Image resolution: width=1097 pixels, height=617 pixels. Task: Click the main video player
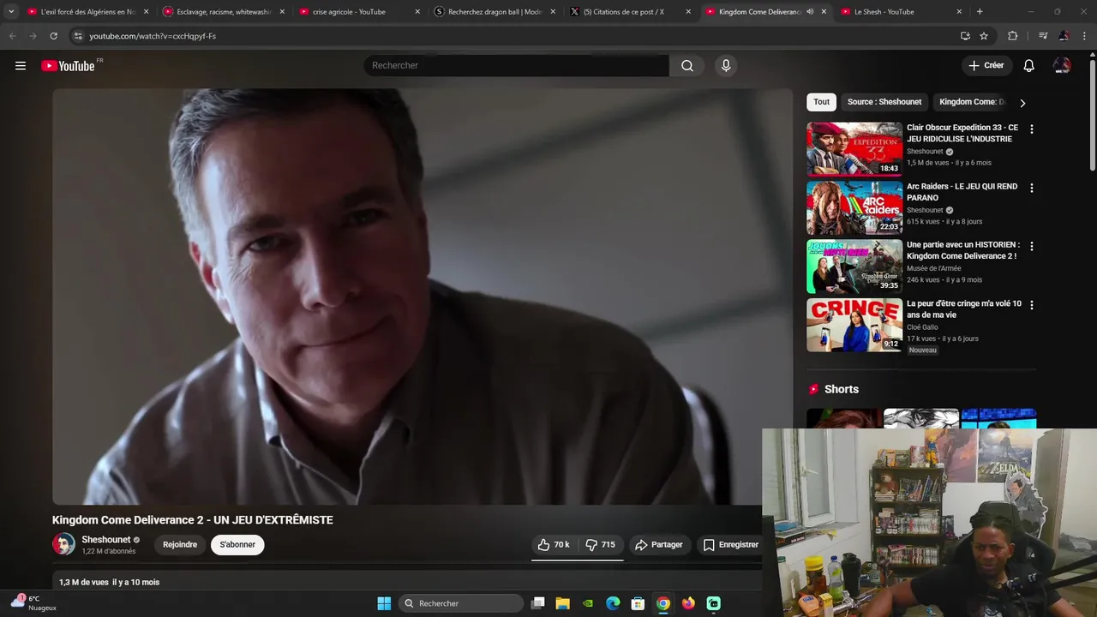coord(423,297)
